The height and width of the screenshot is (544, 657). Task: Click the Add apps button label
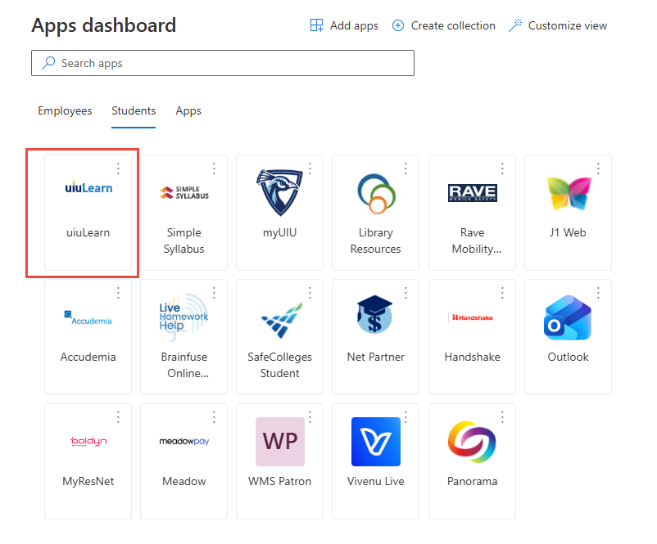pyautogui.click(x=354, y=25)
